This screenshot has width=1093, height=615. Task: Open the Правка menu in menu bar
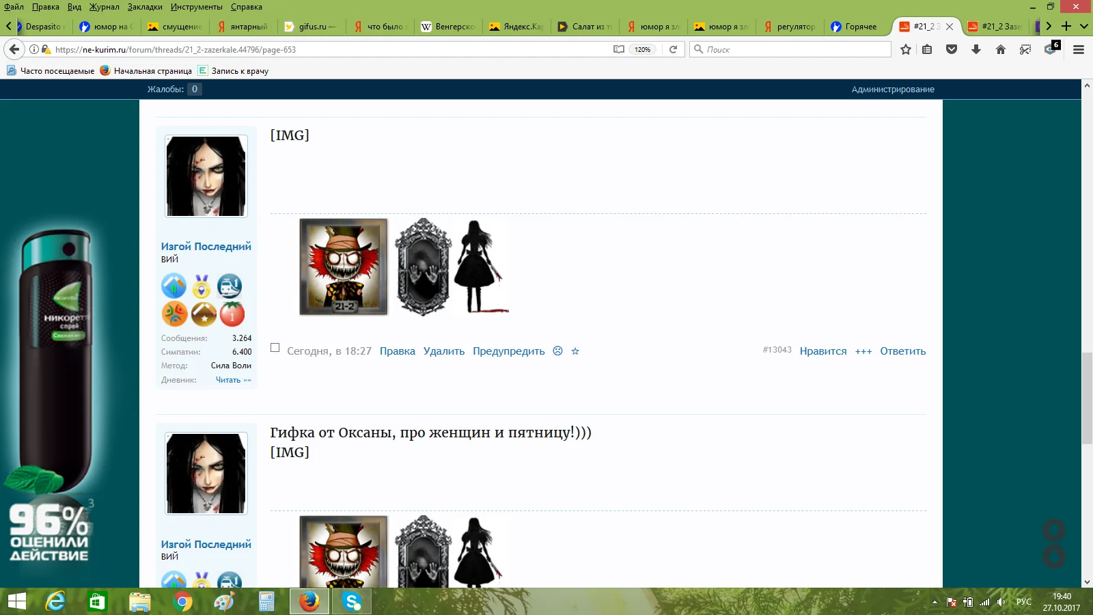tap(46, 7)
